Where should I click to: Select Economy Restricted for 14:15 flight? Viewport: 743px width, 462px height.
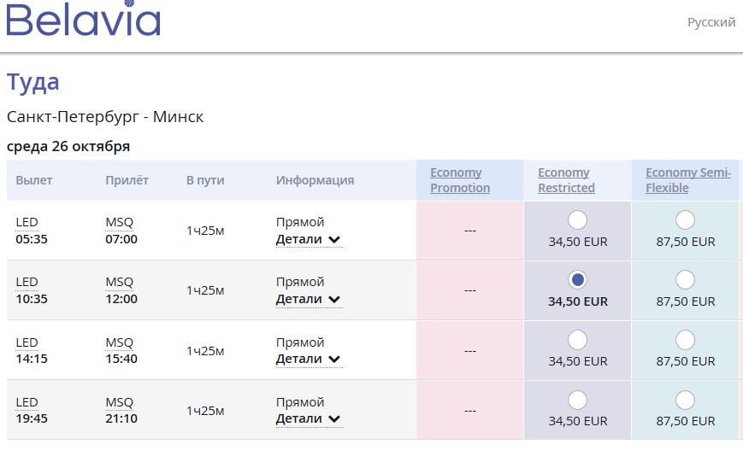(577, 340)
